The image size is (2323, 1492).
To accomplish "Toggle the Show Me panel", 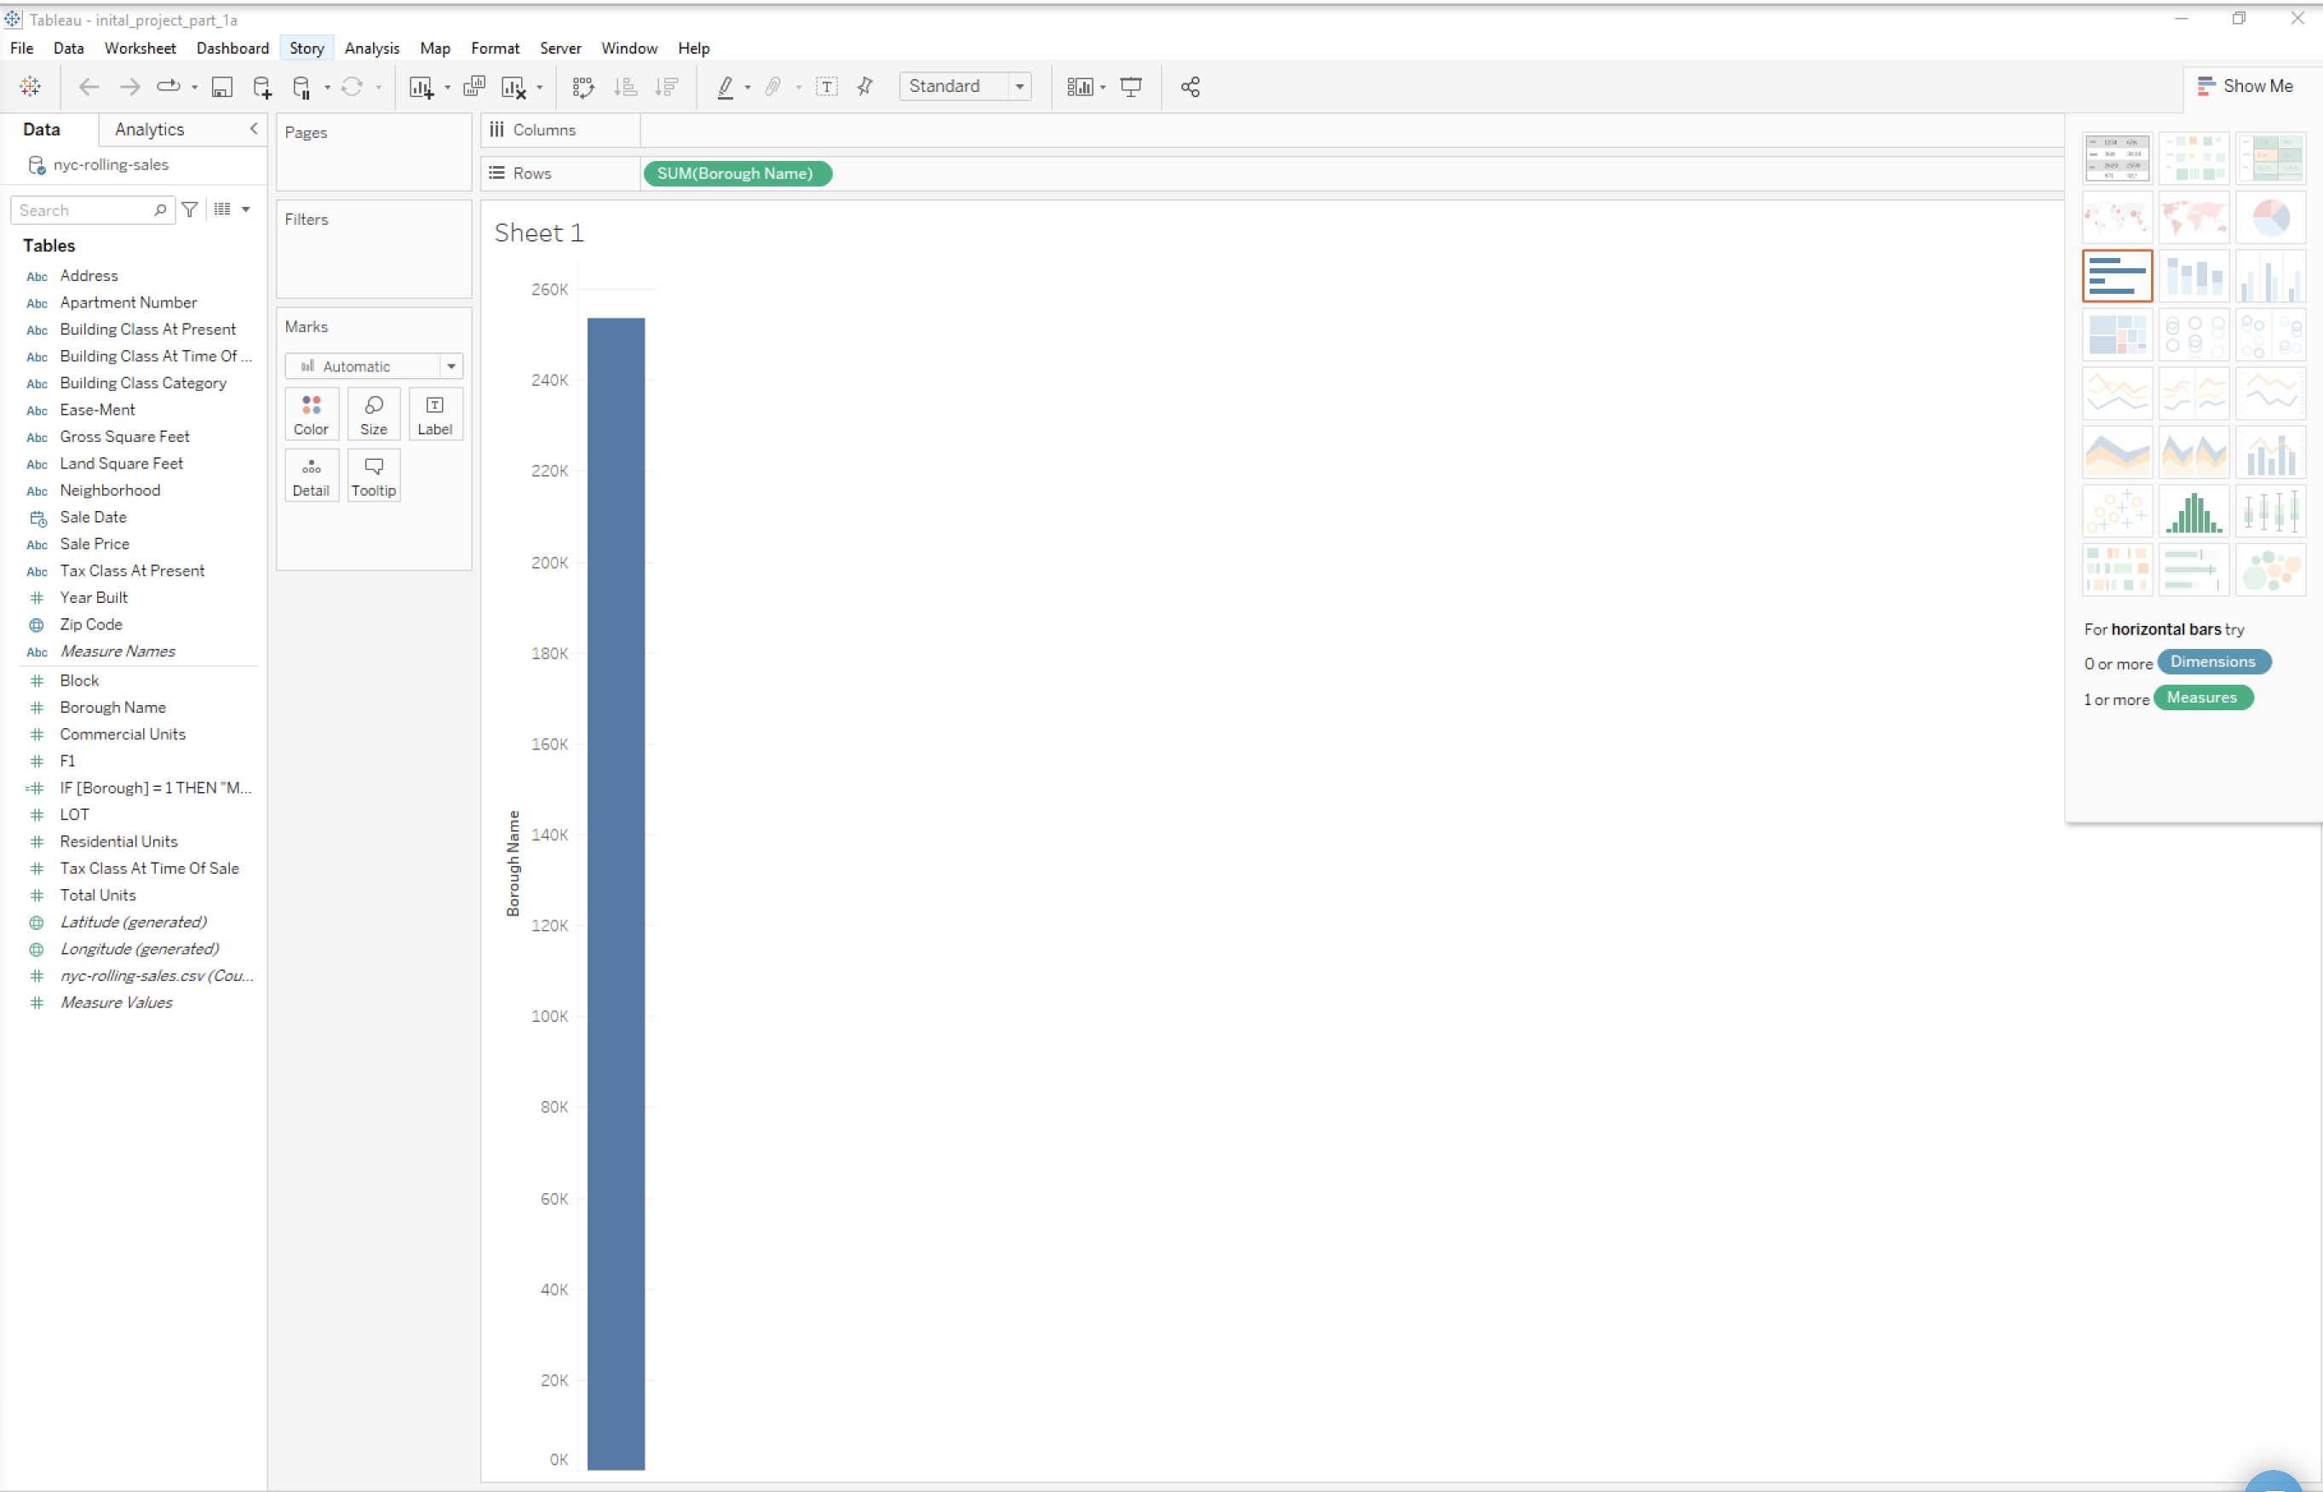I will tap(2245, 86).
